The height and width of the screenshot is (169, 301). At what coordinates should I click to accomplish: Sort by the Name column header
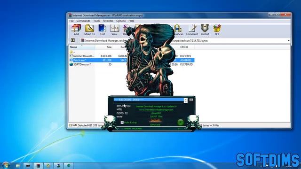pos(82,47)
